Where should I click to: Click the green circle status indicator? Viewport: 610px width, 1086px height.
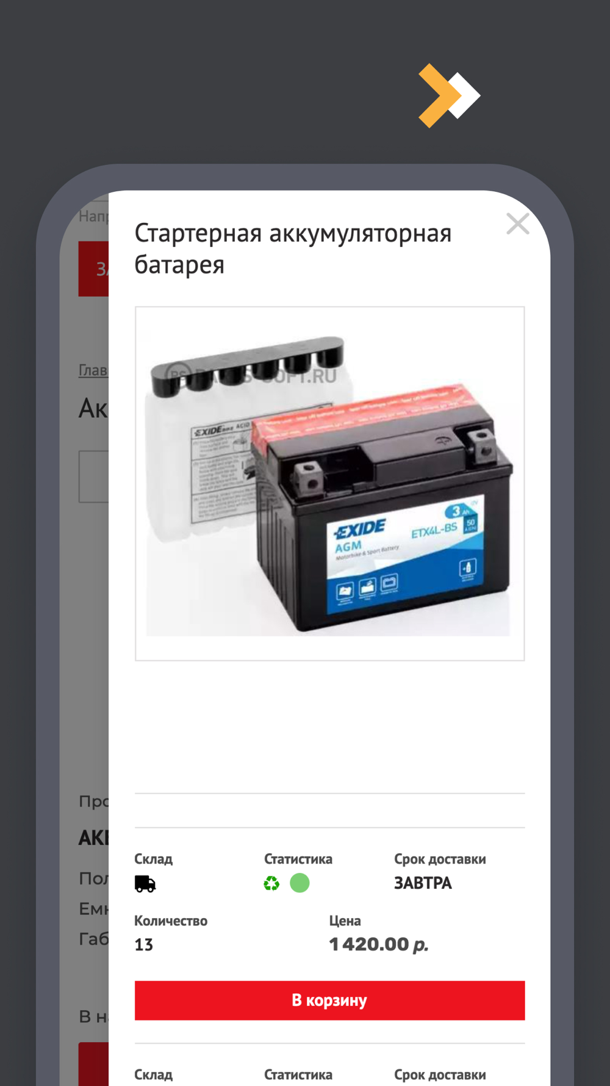(x=300, y=883)
